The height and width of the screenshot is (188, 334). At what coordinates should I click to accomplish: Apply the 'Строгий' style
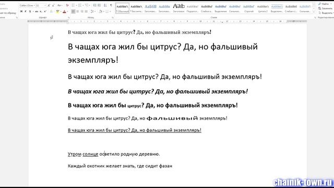(x=249, y=8)
